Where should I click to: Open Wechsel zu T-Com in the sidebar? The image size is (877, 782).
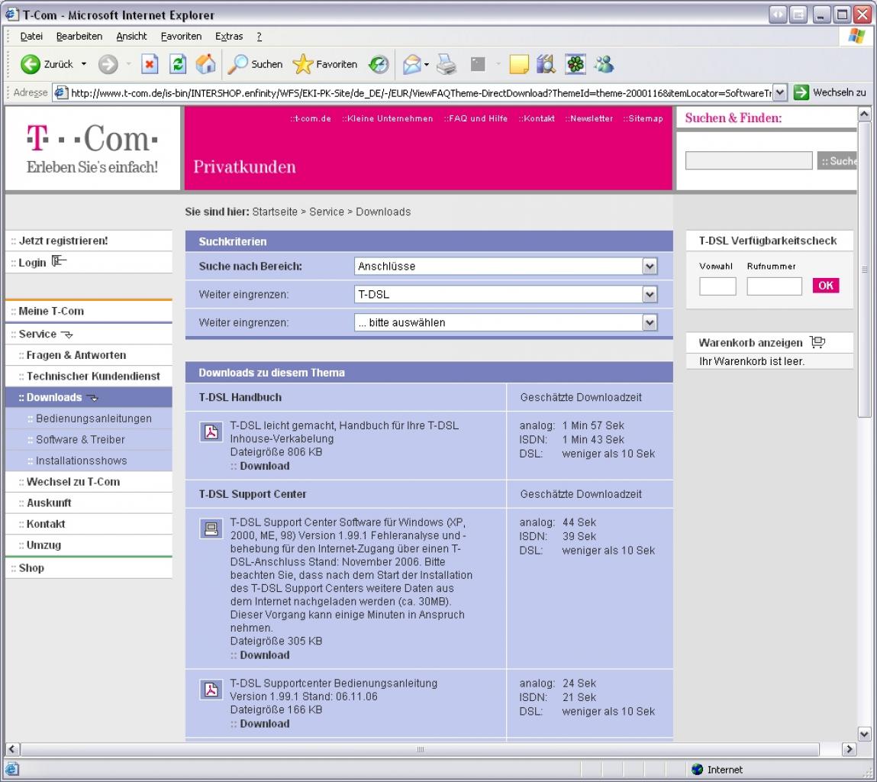[73, 482]
